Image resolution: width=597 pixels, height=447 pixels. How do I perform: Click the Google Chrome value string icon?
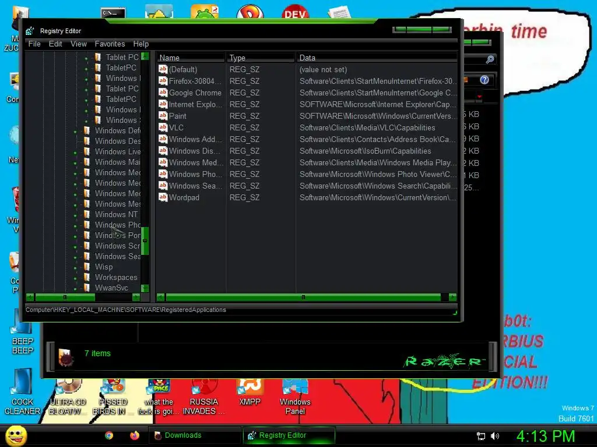click(163, 93)
